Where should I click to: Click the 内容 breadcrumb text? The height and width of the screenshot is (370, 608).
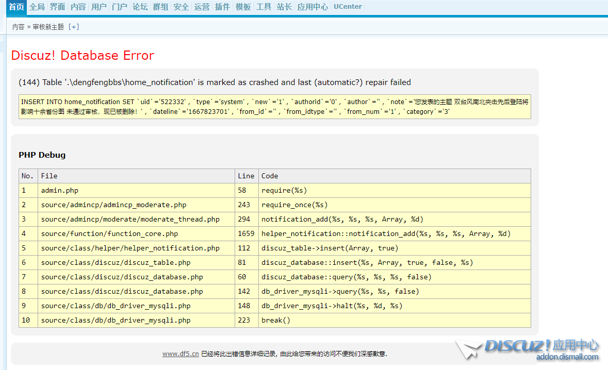point(18,27)
